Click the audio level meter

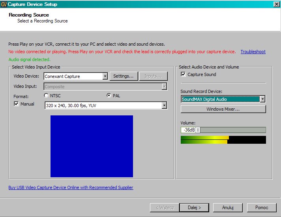[223, 140]
